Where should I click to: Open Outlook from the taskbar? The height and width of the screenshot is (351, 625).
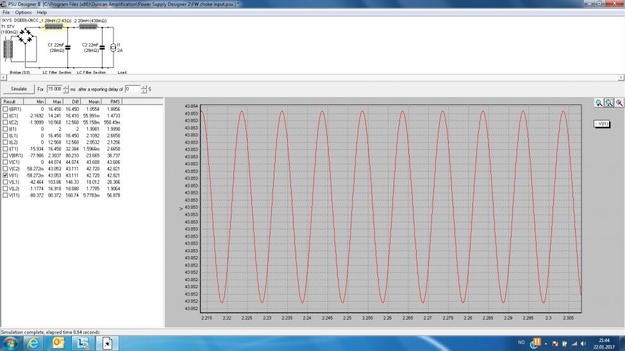tap(58, 343)
